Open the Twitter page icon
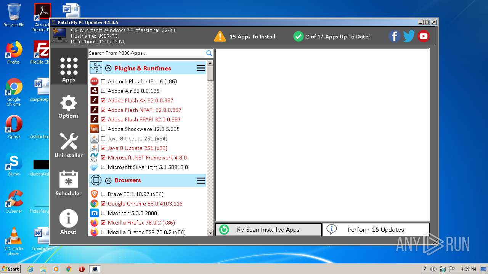488x274 pixels. (409, 36)
